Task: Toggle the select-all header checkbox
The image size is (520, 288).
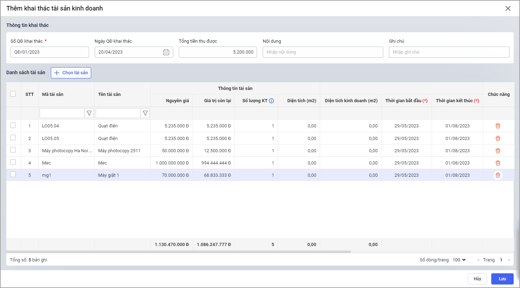Action: (x=13, y=94)
